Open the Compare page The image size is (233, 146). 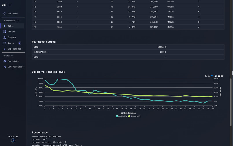(12, 37)
